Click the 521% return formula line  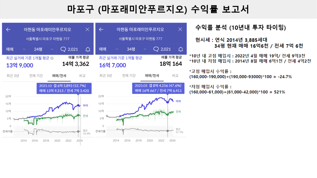tap(237, 92)
